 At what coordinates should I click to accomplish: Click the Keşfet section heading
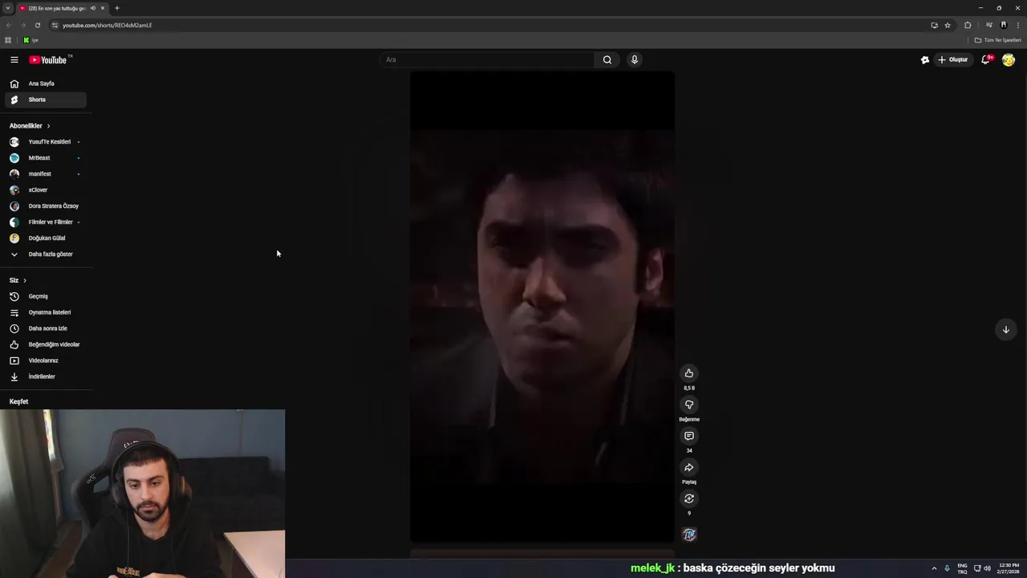(18, 401)
